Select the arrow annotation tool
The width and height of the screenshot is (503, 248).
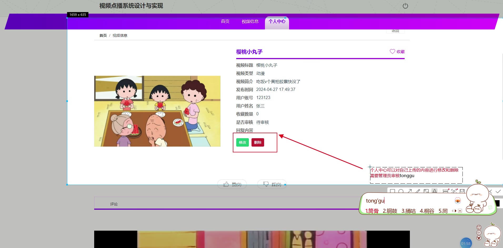pos(410,191)
